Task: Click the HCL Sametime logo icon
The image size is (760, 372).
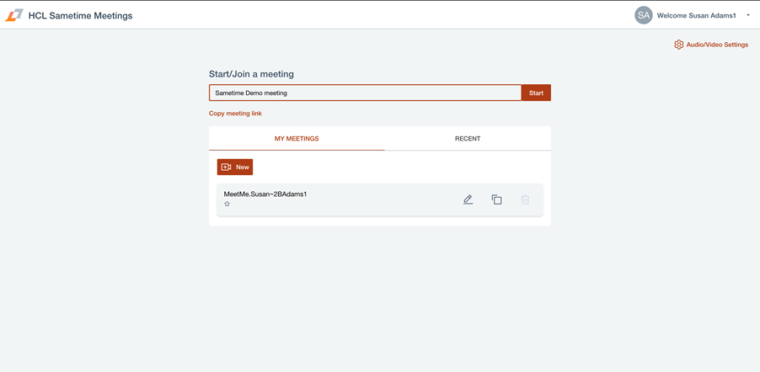Action: (14, 15)
